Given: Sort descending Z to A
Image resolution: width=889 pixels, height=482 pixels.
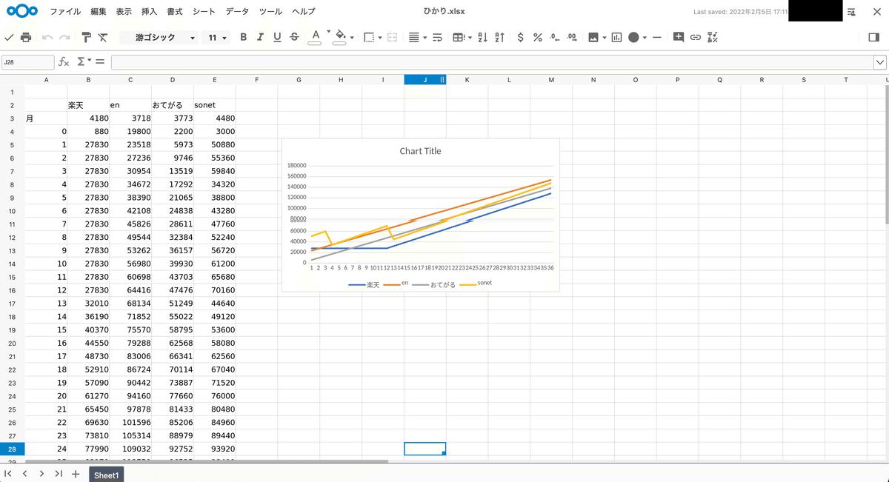Looking at the screenshot, I should 499,37.
